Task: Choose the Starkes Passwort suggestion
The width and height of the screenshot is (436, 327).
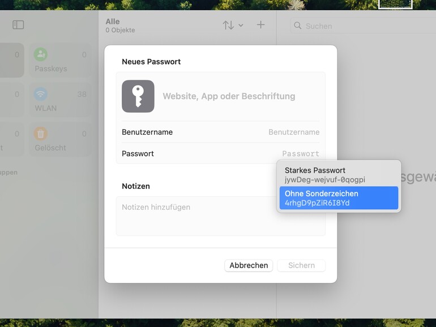Action: coord(339,175)
